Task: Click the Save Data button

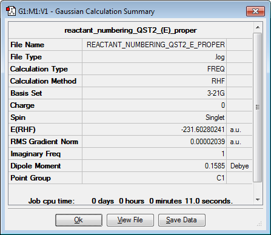Action: 181,220
